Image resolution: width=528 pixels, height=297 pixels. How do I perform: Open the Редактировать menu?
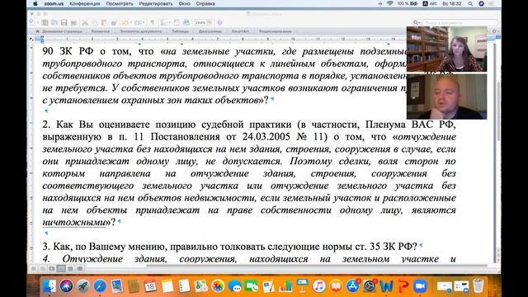156,3
